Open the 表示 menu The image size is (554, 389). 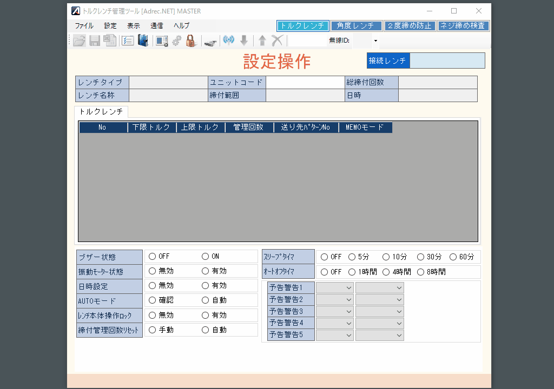[x=134, y=26]
